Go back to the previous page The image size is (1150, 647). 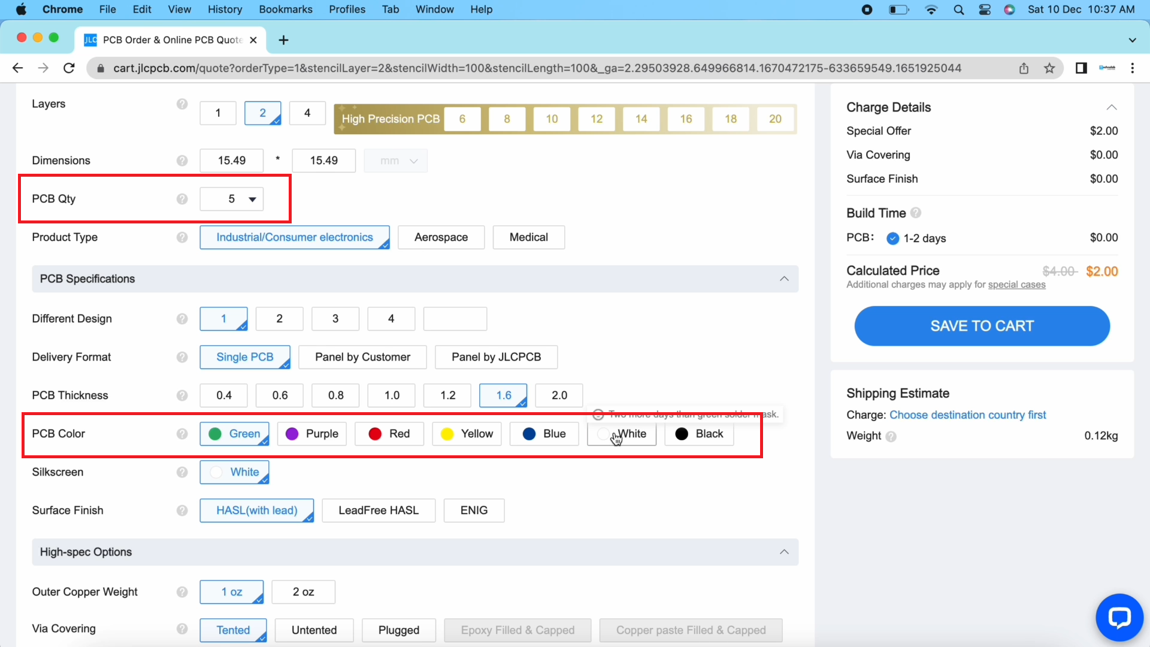(x=17, y=68)
